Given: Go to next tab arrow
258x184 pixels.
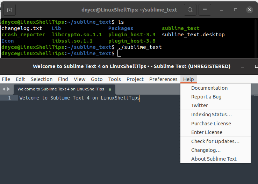Looking at the screenshot, I should (x=9, y=89).
